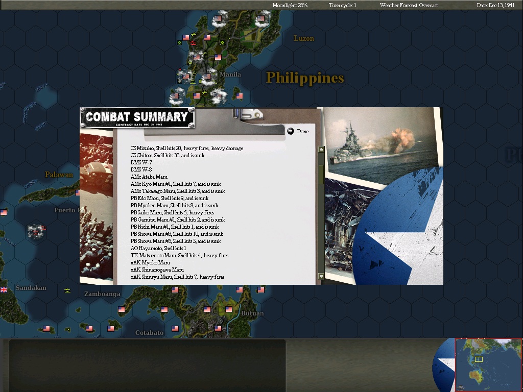
Task: Click the Date Dec 13, 1941 readout
Action: pyautogui.click(x=495, y=5)
